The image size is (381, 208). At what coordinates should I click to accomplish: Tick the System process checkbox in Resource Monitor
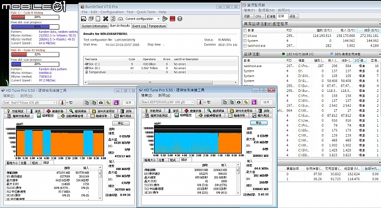(x=245, y=41)
